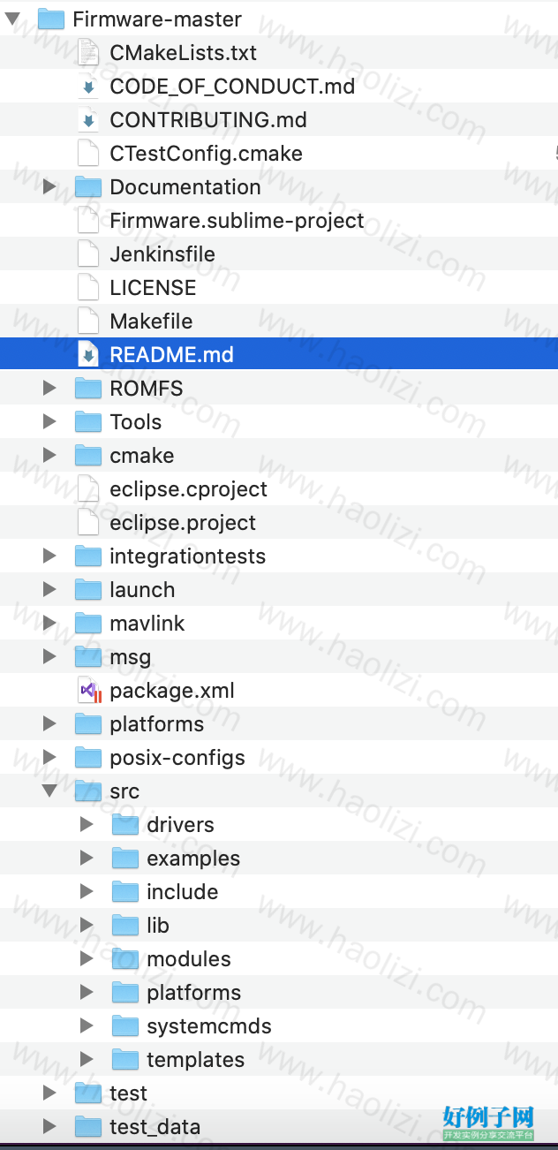Click the CTestConfig.cmake file icon
Image resolution: width=558 pixels, height=1150 pixels.
coord(88,154)
